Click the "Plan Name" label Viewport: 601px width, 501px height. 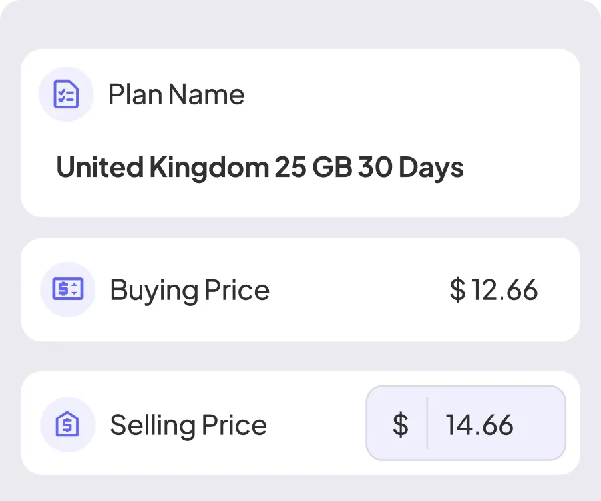[x=176, y=94]
